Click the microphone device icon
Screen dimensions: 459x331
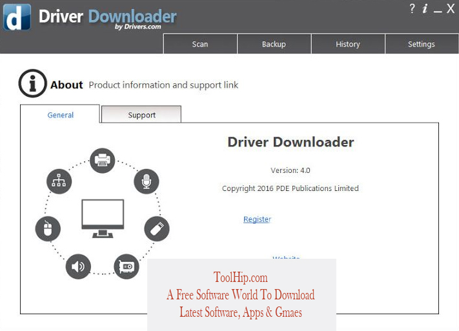click(147, 181)
